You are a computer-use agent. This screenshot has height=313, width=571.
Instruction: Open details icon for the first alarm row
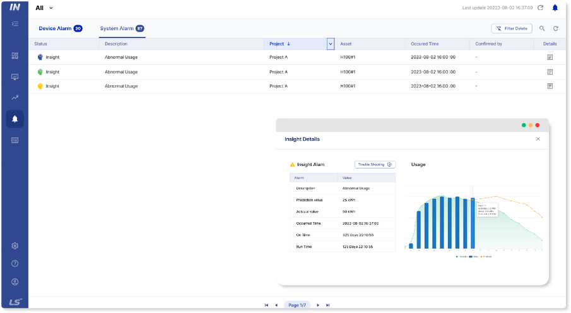tap(550, 57)
